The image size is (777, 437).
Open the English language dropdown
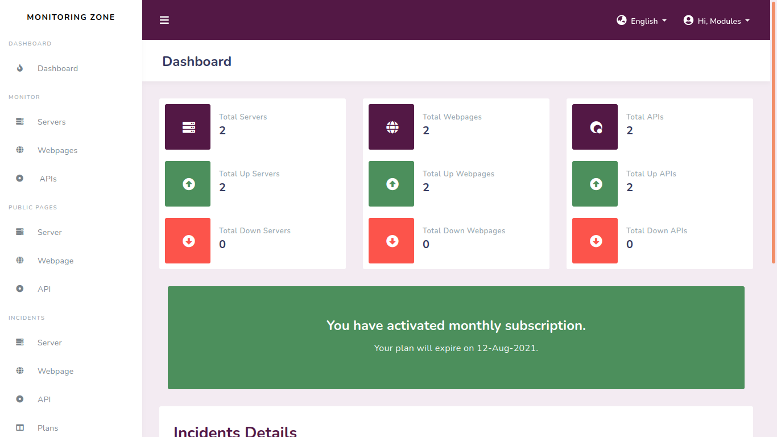click(x=641, y=21)
